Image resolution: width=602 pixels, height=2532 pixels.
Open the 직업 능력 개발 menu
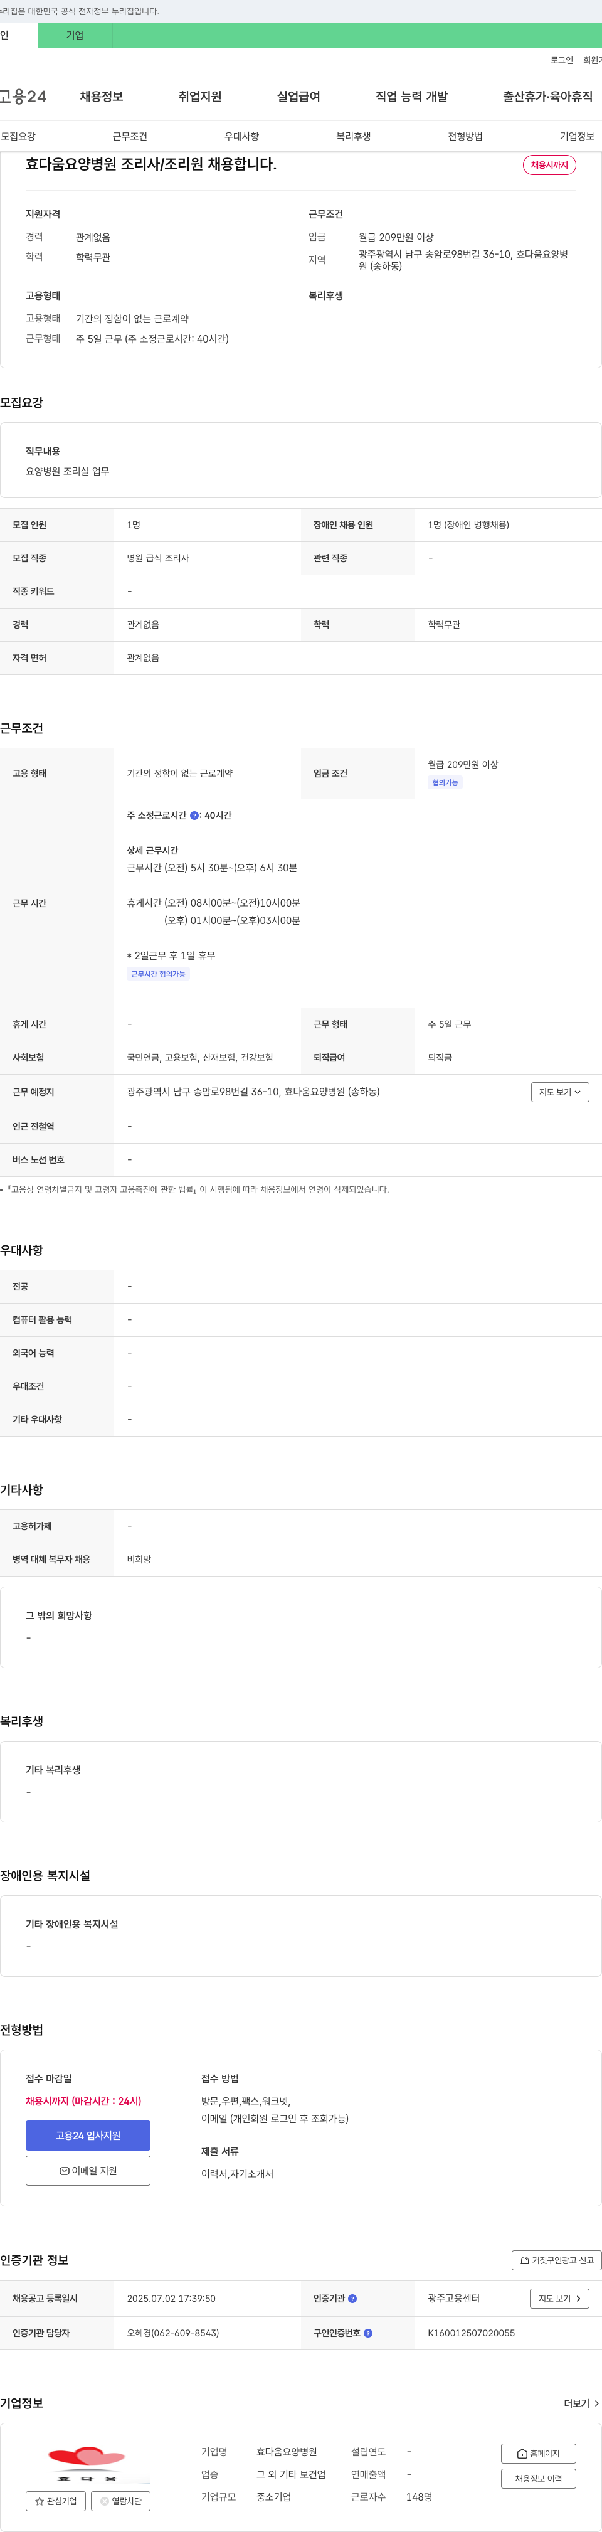[x=411, y=97]
